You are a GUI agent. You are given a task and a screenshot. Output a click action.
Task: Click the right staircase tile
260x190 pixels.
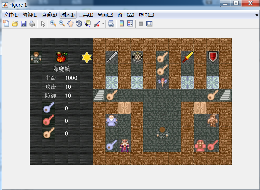click(x=225, y=95)
